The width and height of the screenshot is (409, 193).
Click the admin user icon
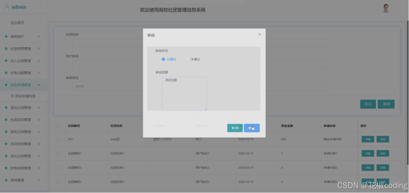pos(7,7)
